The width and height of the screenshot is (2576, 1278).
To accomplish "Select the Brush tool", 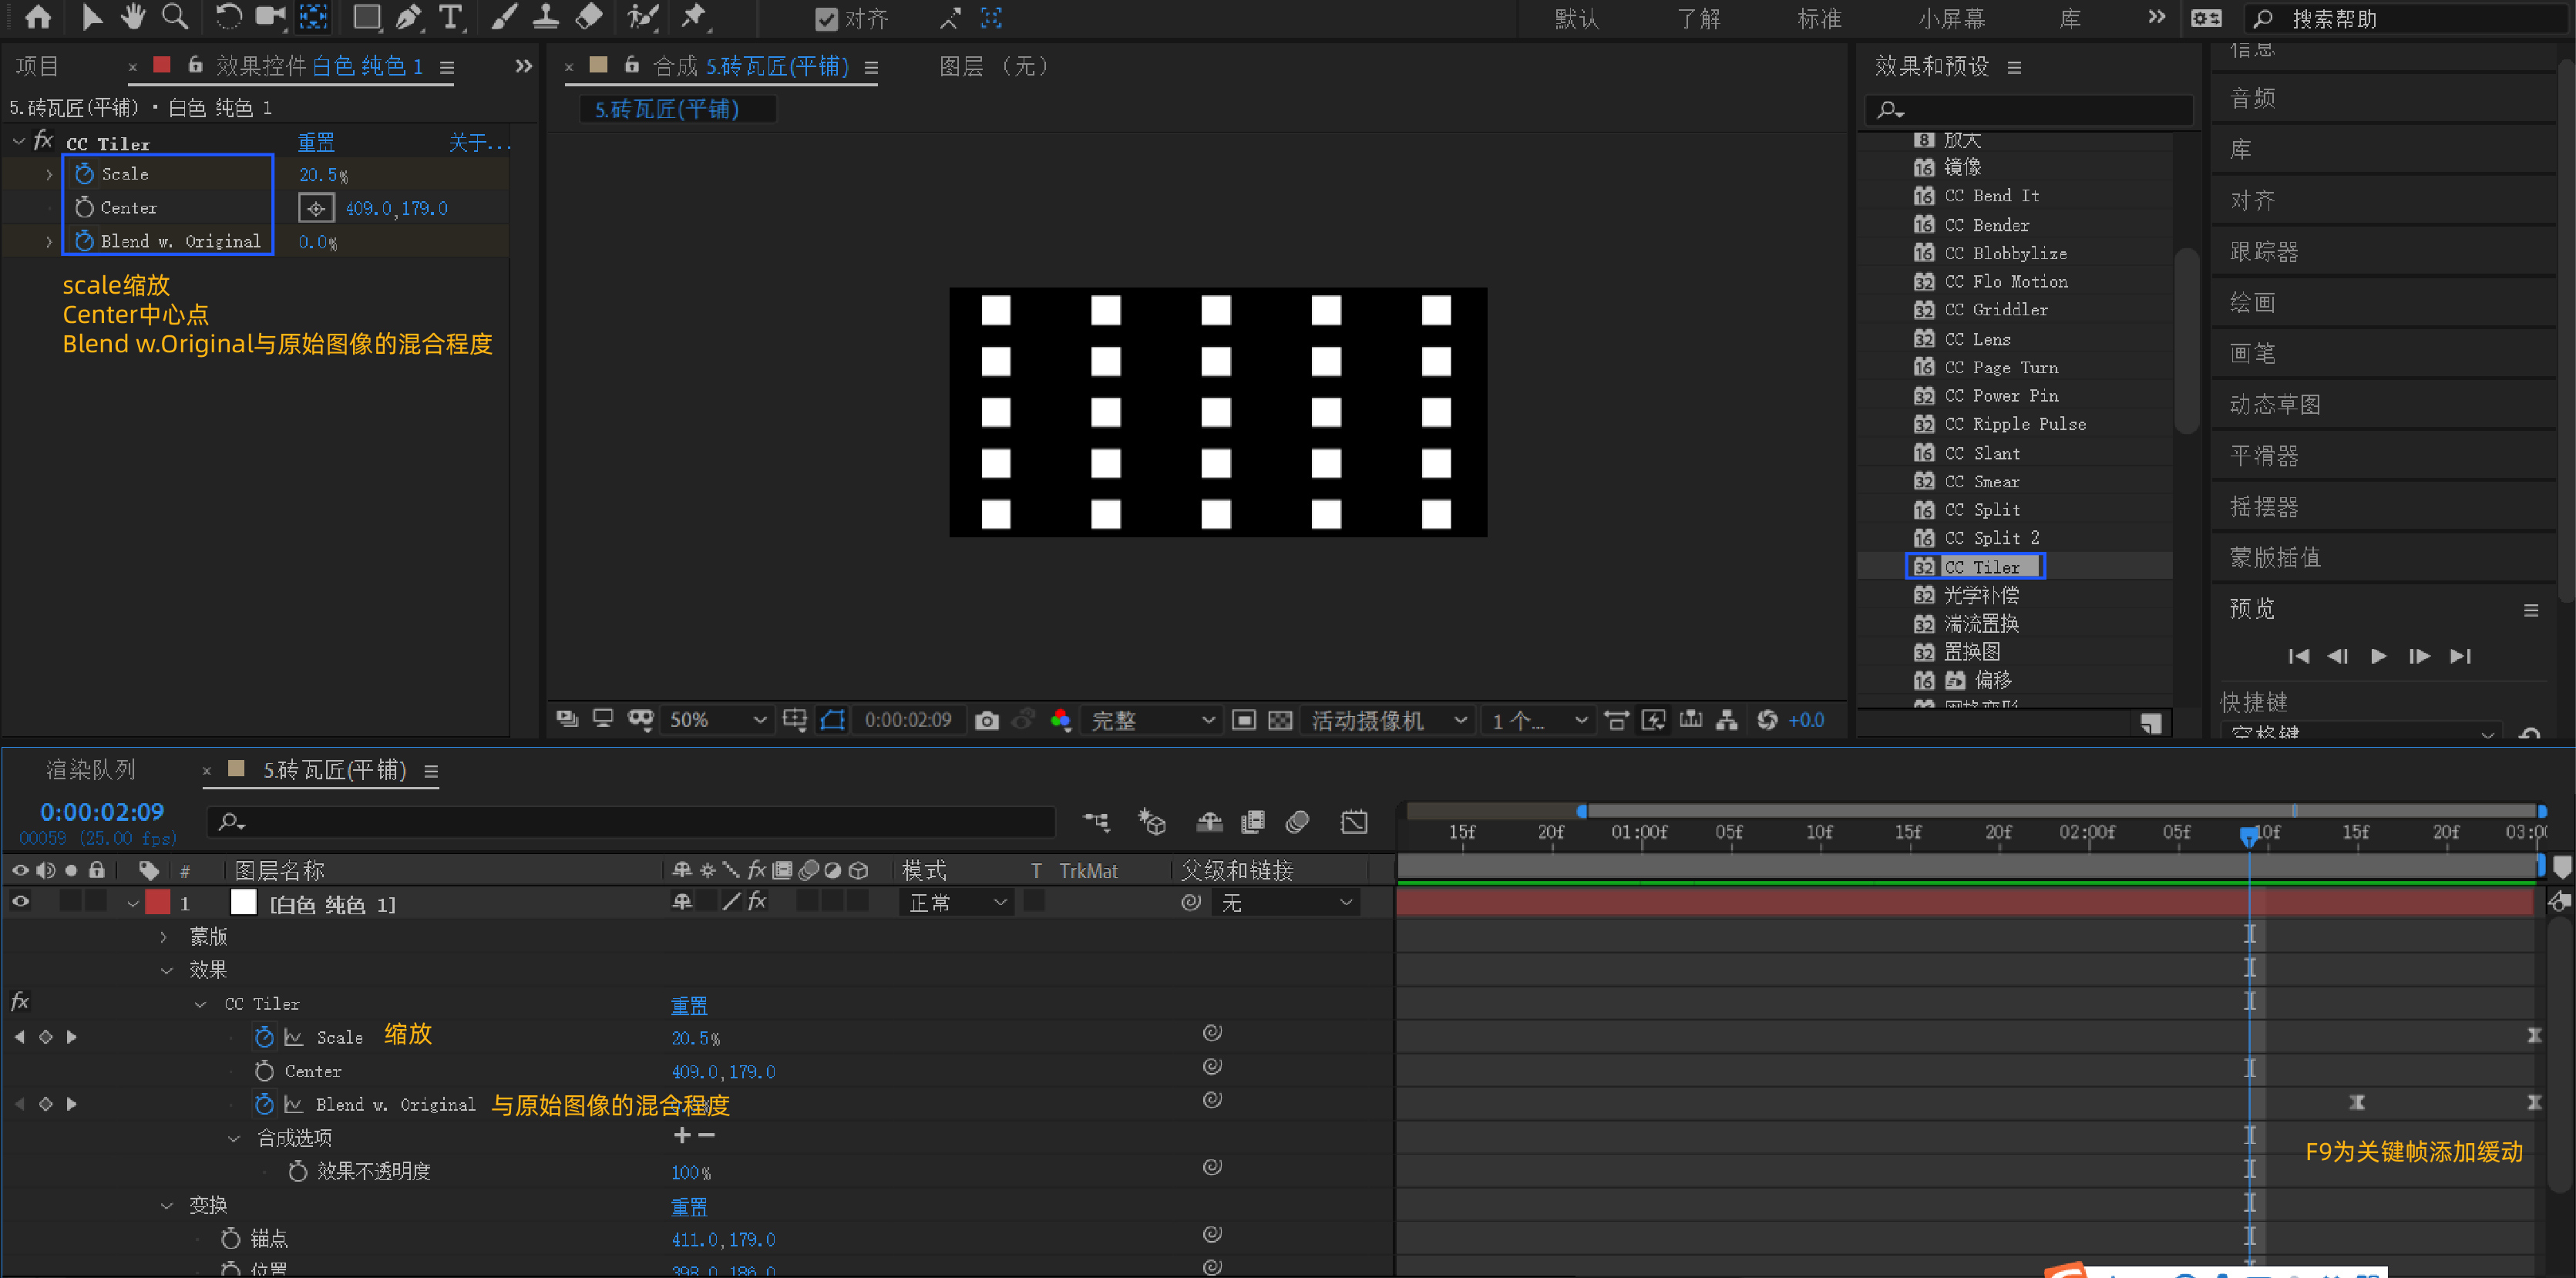I will [504, 17].
